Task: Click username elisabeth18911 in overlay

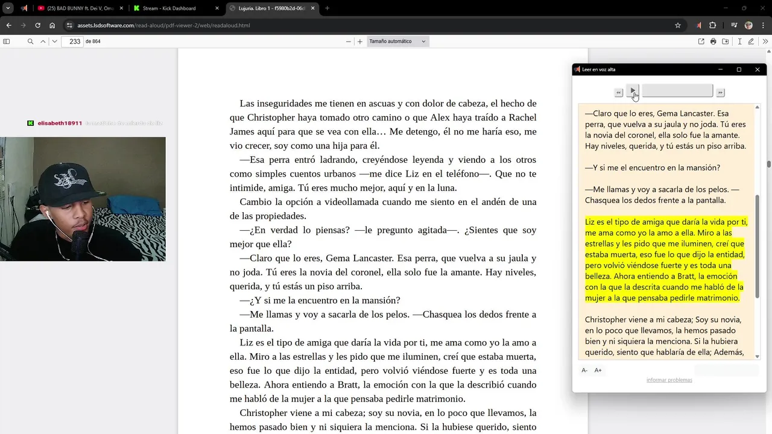Action: tap(60, 123)
